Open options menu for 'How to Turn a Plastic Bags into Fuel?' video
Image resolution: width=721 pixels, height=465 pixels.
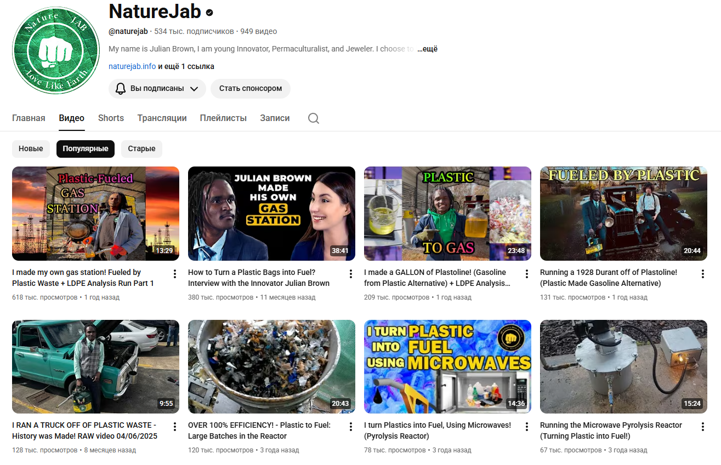click(x=351, y=274)
